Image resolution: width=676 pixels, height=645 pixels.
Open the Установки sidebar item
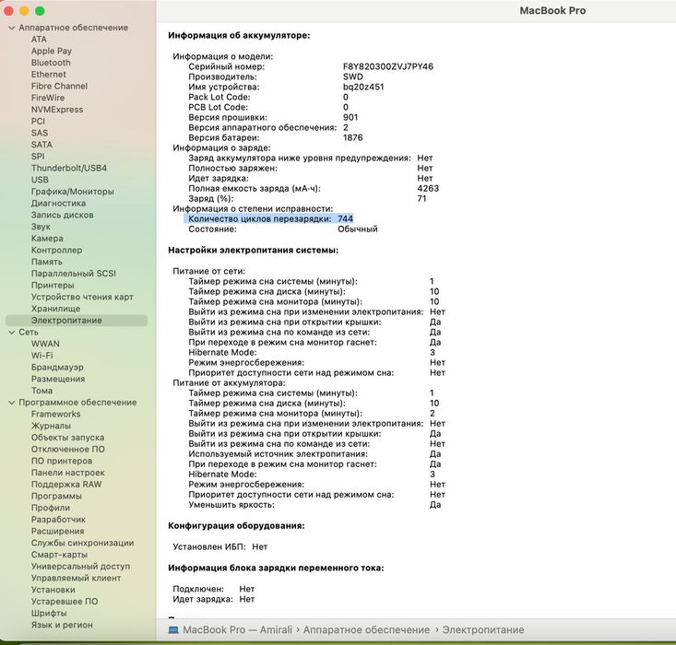[x=53, y=590]
